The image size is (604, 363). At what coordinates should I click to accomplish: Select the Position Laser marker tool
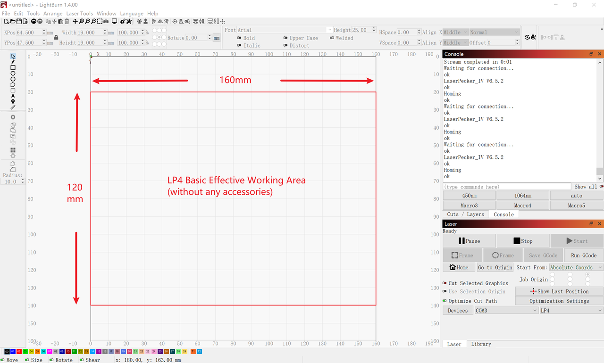coord(13,102)
